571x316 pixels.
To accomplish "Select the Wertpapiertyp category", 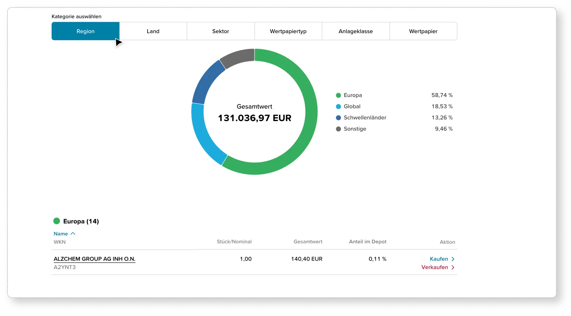I will 288,31.
